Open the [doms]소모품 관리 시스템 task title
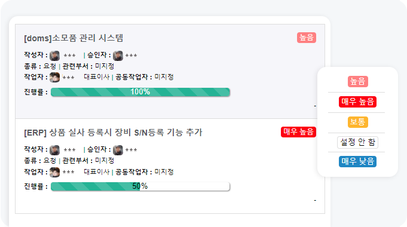This screenshot has height=227, width=407. pos(74,38)
